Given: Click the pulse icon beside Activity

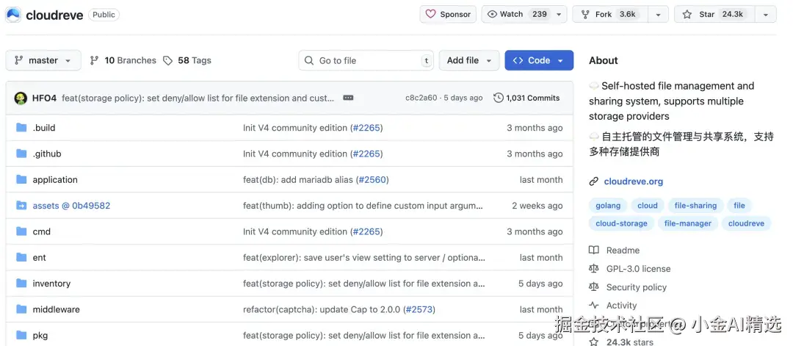Looking at the screenshot, I should coord(594,306).
